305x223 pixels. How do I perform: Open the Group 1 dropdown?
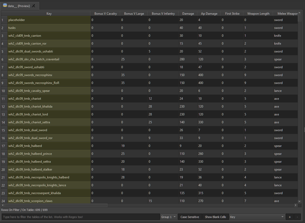tap(168, 217)
